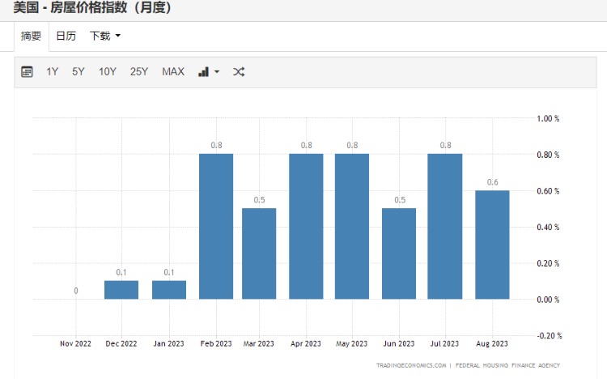Select the 10Y time range
607x379 pixels.
tap(108, 72)
